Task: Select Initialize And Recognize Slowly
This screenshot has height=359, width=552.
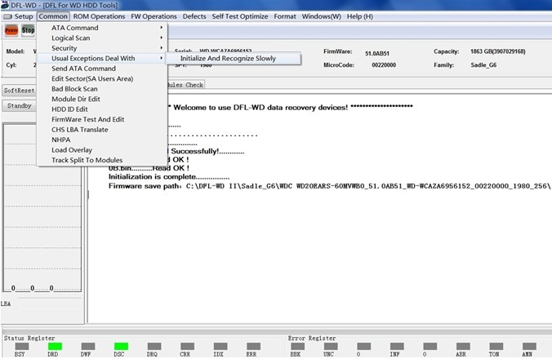Action: tap(233, 59)
